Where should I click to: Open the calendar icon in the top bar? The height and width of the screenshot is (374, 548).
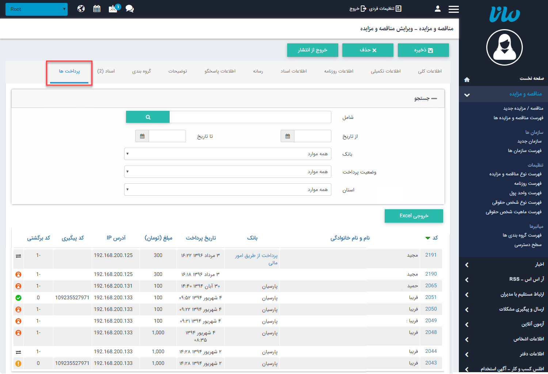96,8
